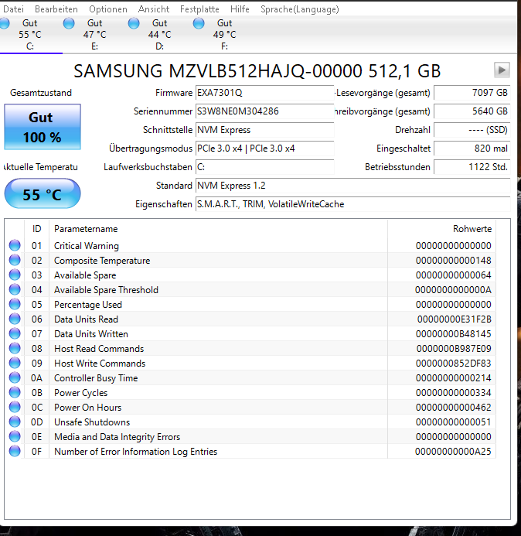Image resolution: width=521 pixels, height=536 pixels.
Task: Click raw value 00000000B48145
Action: 453,334
